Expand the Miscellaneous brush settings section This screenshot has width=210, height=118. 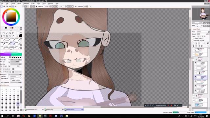pos(5,85)
